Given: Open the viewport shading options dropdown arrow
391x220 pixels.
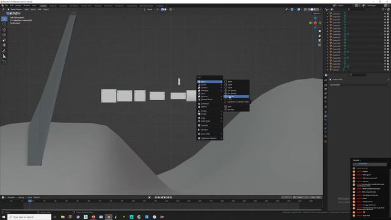Looking at the screenshot, I should coord(320,10).
